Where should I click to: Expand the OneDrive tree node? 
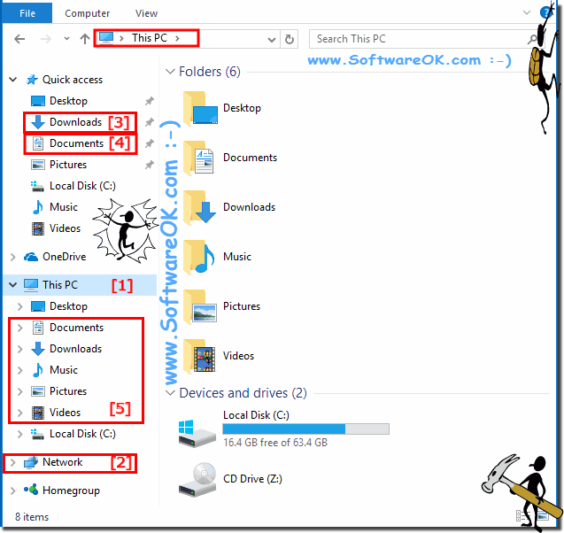[x=13, y=257]
